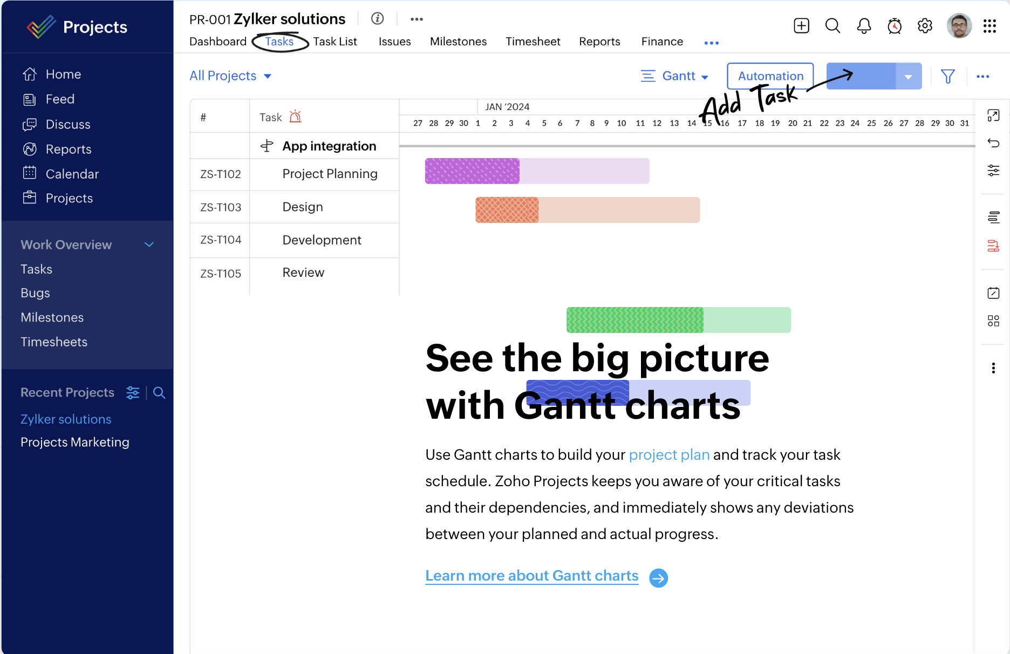
Task: Open more options beside the filter
Action: pyautogui.click(x=983, y=77)
